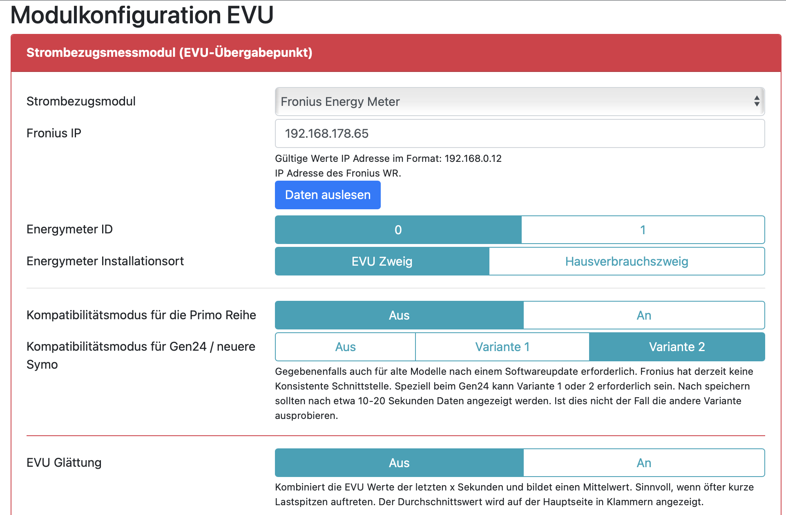Click the Modulkonfiguration EVU page title

click(142, 16)
